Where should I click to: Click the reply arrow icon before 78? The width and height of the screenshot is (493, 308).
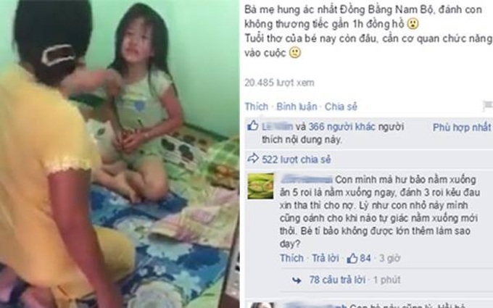(297, 280)
